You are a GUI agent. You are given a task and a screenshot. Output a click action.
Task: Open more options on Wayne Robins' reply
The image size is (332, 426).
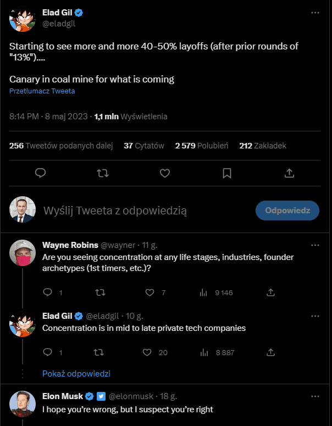tap(315, 245)
